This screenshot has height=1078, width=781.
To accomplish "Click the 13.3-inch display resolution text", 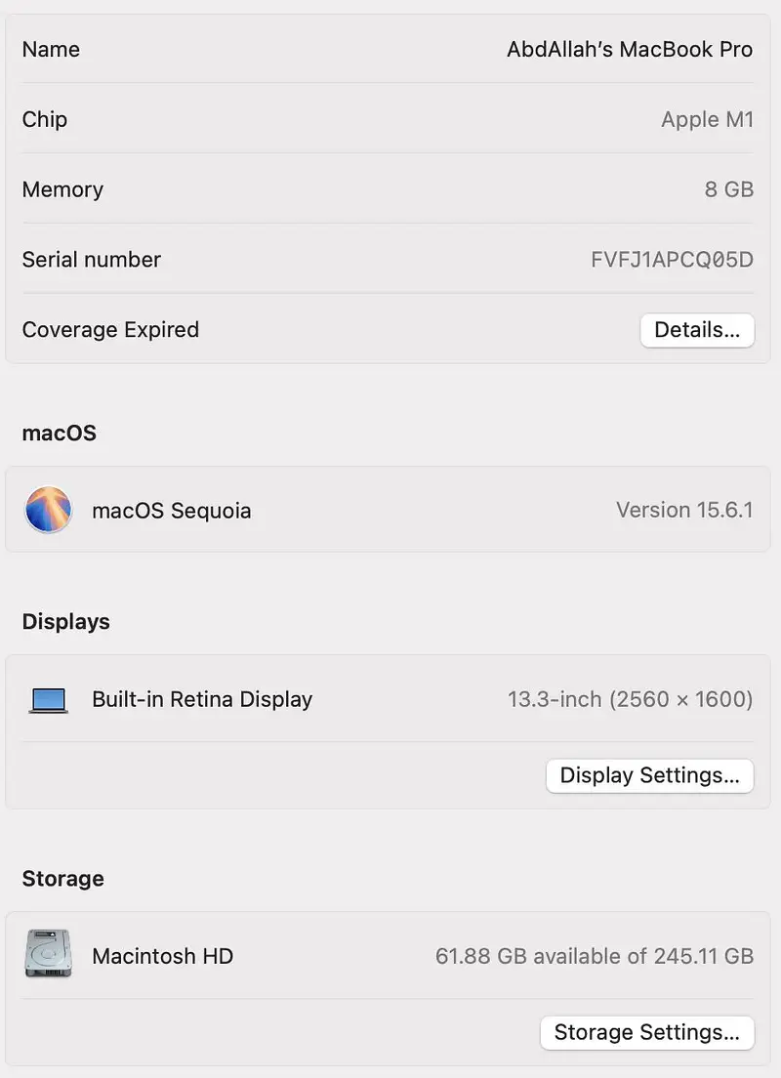I will (x=630, y=699).
